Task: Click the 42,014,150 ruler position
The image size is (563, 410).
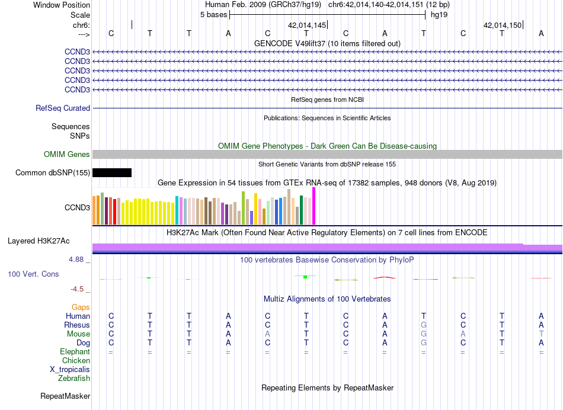Action: coord(503,25)
